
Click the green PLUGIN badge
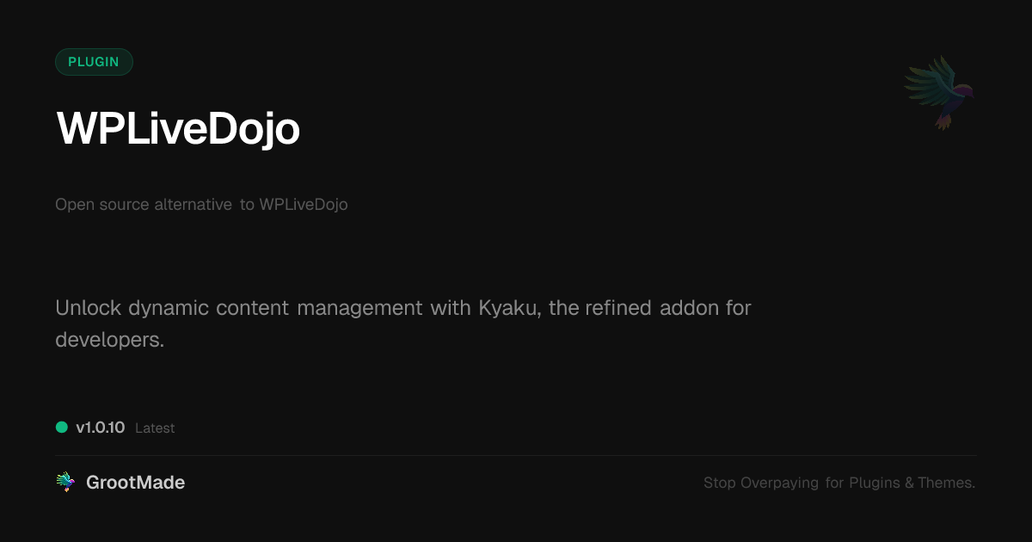click(94, 62)
